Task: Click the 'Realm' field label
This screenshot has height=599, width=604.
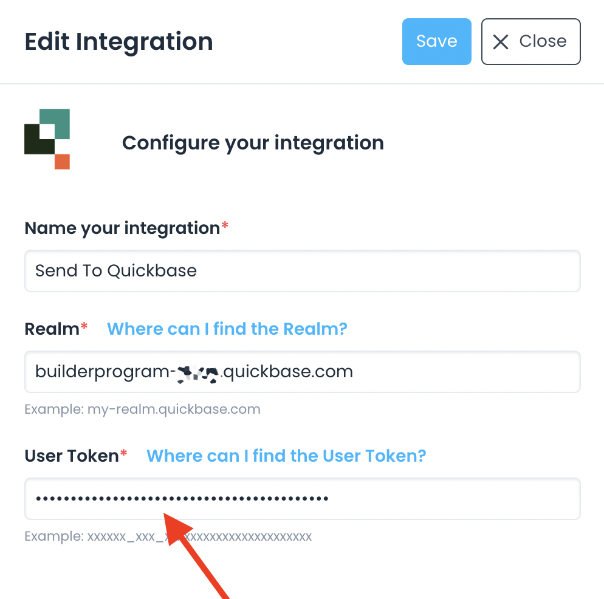Action: [52, 329]
